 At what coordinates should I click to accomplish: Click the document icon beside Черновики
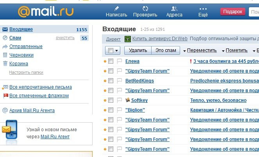click(x=5, y=55)
